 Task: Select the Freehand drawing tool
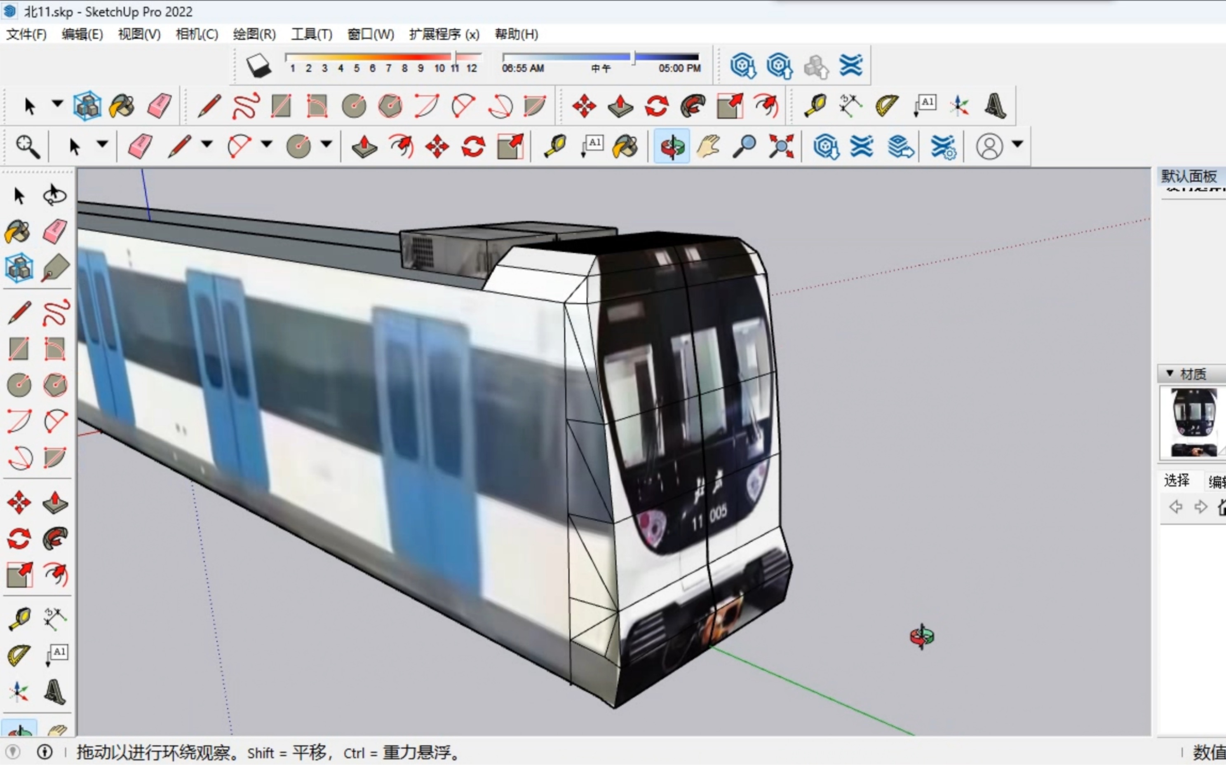(x=56, y=313)
